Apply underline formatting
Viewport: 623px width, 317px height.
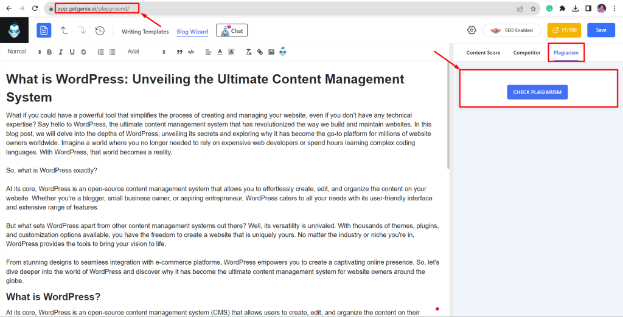[x=72, y=52]
